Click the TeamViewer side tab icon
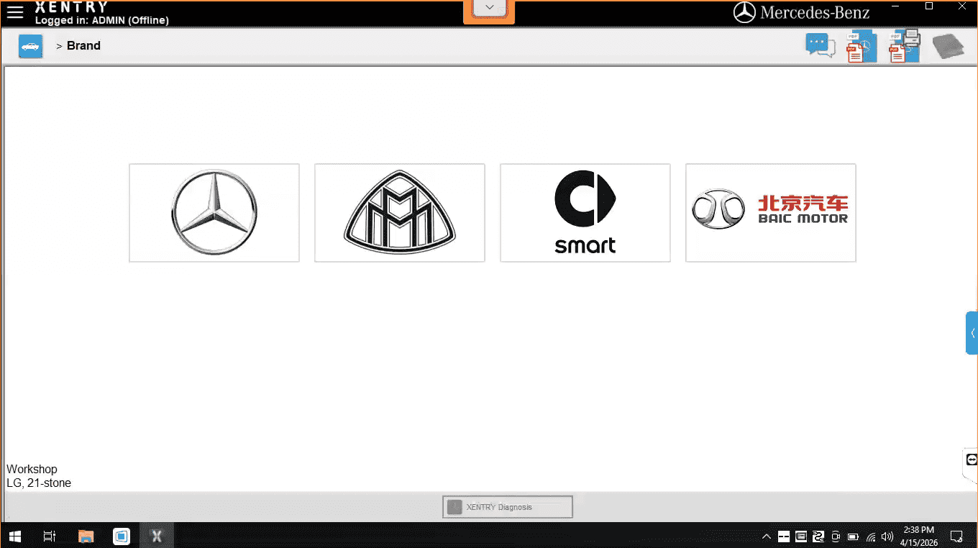This screenshot has height=548, width=978. [x=972, y=460]
